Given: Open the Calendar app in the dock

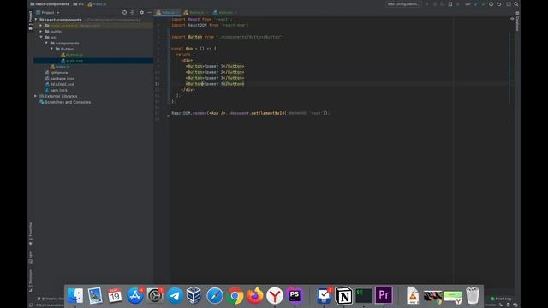Looking at the screenshot, I should coord(115,295).
